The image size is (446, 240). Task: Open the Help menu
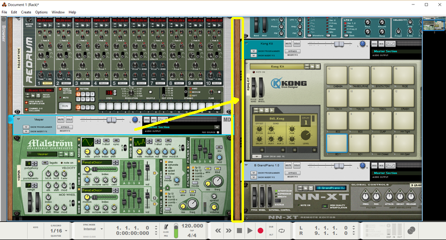click(x=72, y=12)
